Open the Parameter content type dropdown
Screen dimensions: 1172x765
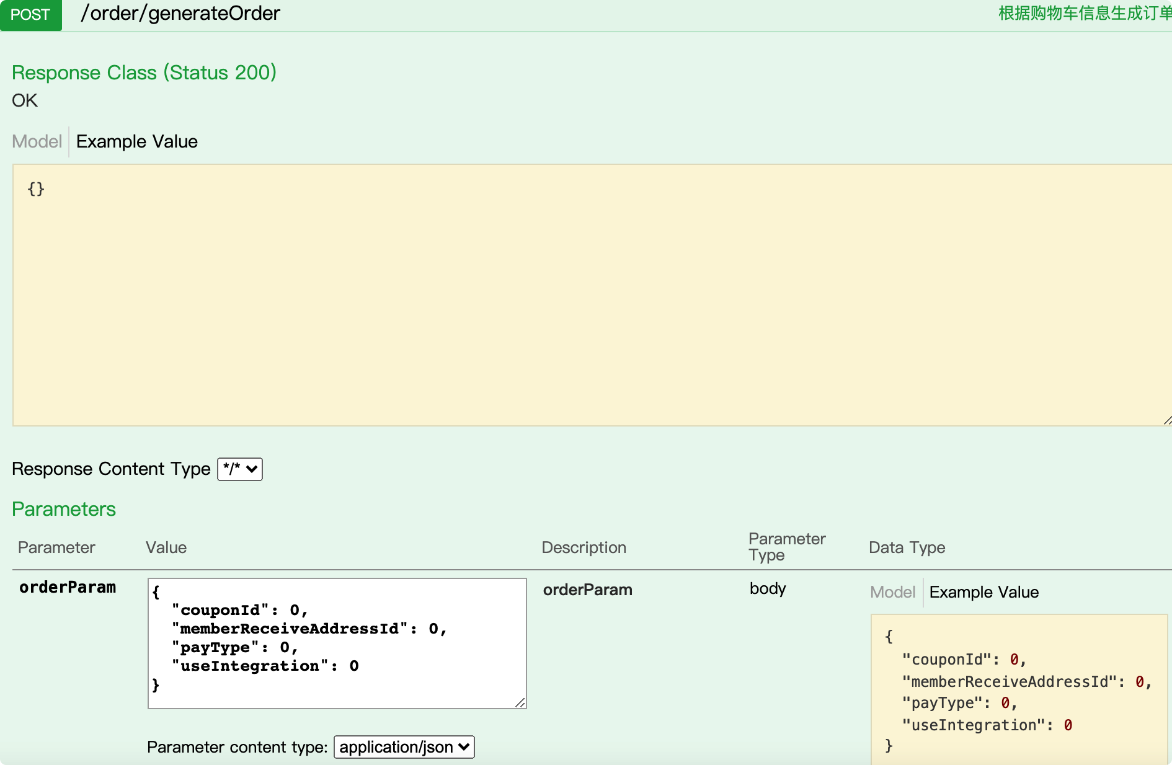tap(404, 747)
